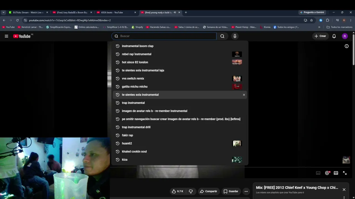355x199 pixels.
Task: Open the Chrome profile button
Action: click(344, 20)
